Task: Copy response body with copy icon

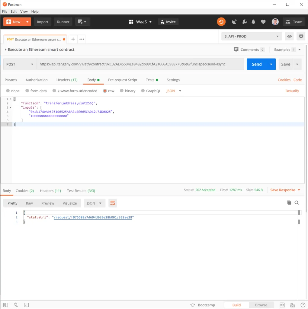Action: (289, 202)
